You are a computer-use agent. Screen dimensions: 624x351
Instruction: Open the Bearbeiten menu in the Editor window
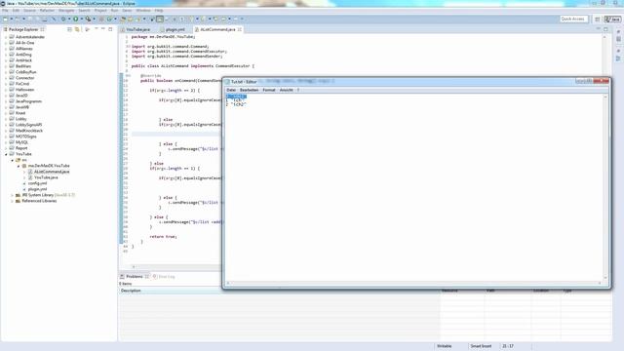250,90
